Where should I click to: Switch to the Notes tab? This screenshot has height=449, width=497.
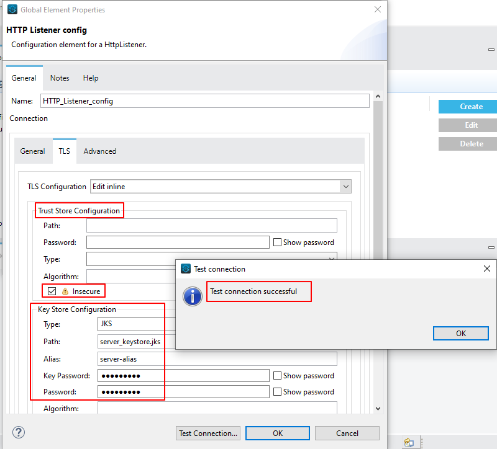tap(60, 78)
